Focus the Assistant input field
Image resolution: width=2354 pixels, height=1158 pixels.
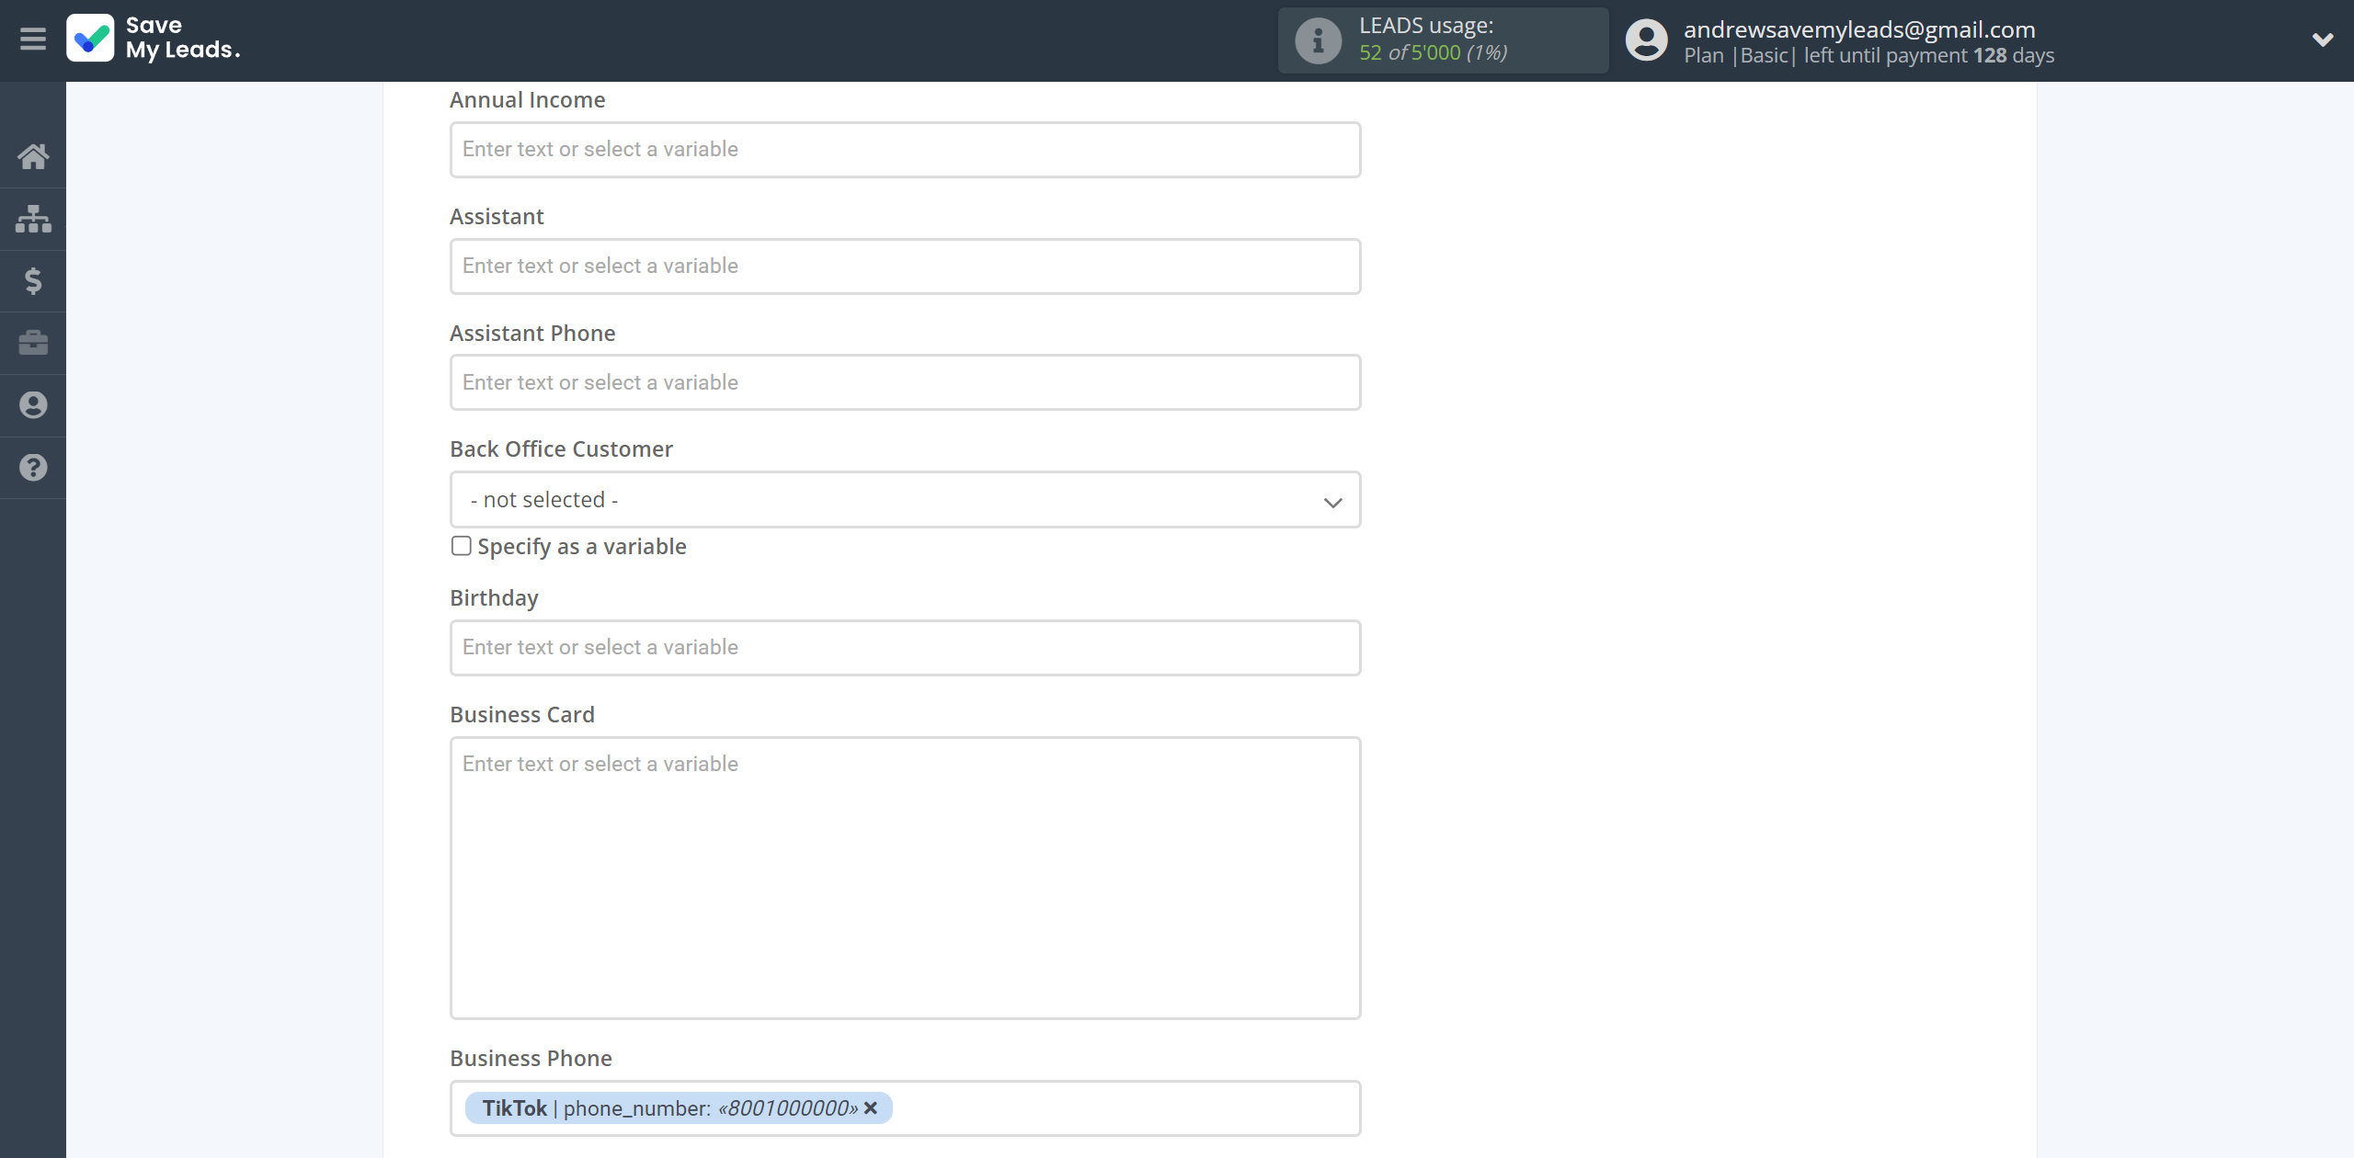(905, 267)
